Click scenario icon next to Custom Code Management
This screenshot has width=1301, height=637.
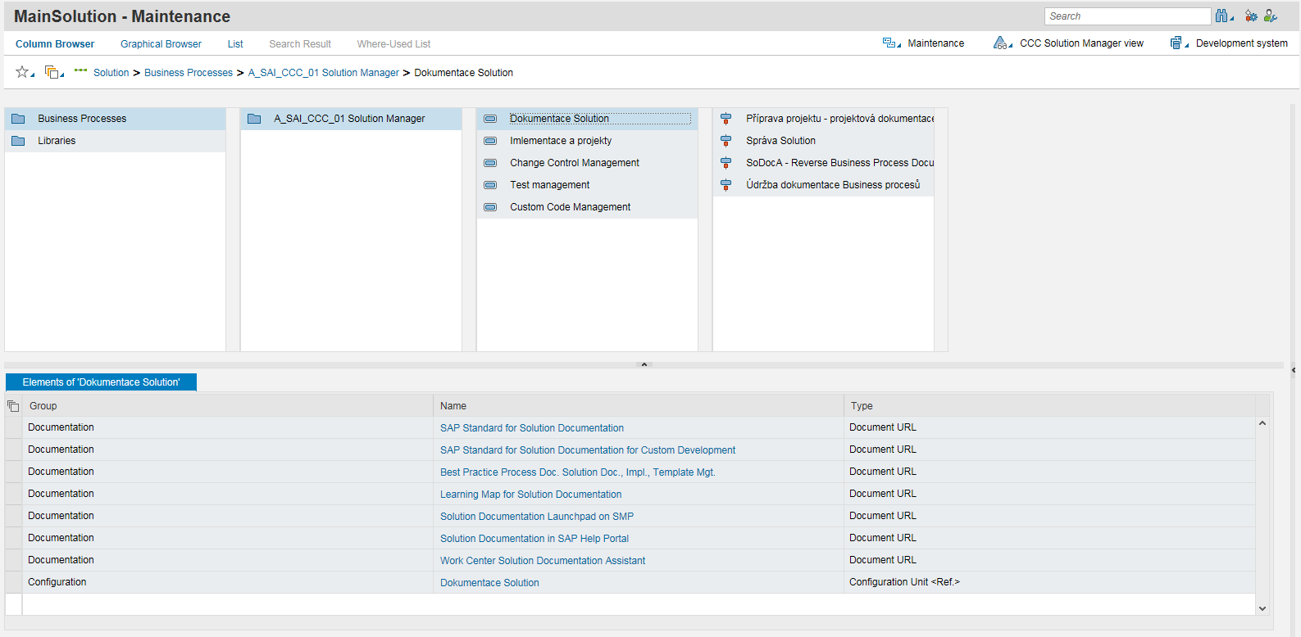click(490, 207)
